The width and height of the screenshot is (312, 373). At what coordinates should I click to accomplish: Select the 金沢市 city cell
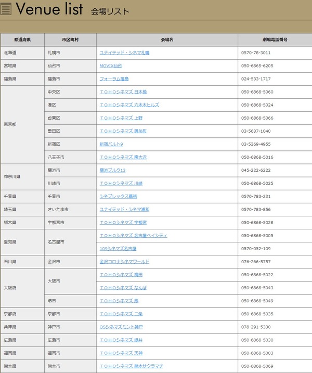click(70, 262)
